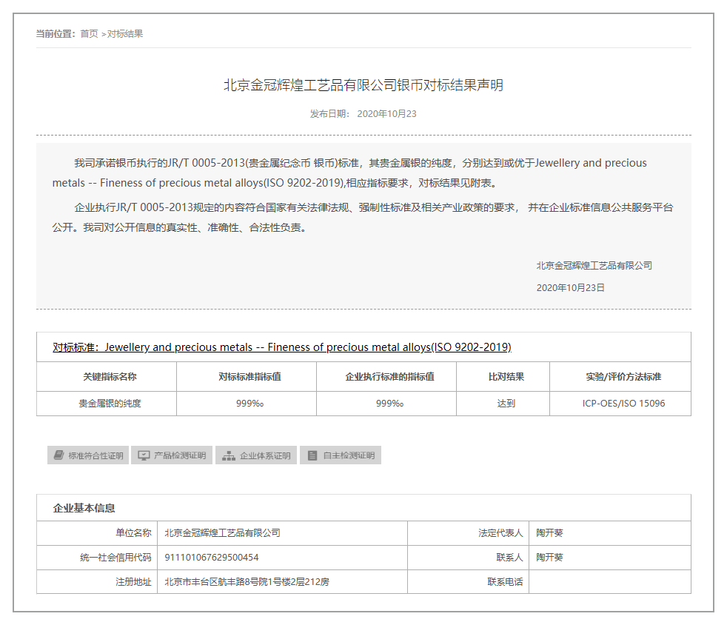Image resolution: width=727 pixels, height=625 pixels.
Task: Click the 发布日期 2020年10月23 text
Action: pos(363,114)
